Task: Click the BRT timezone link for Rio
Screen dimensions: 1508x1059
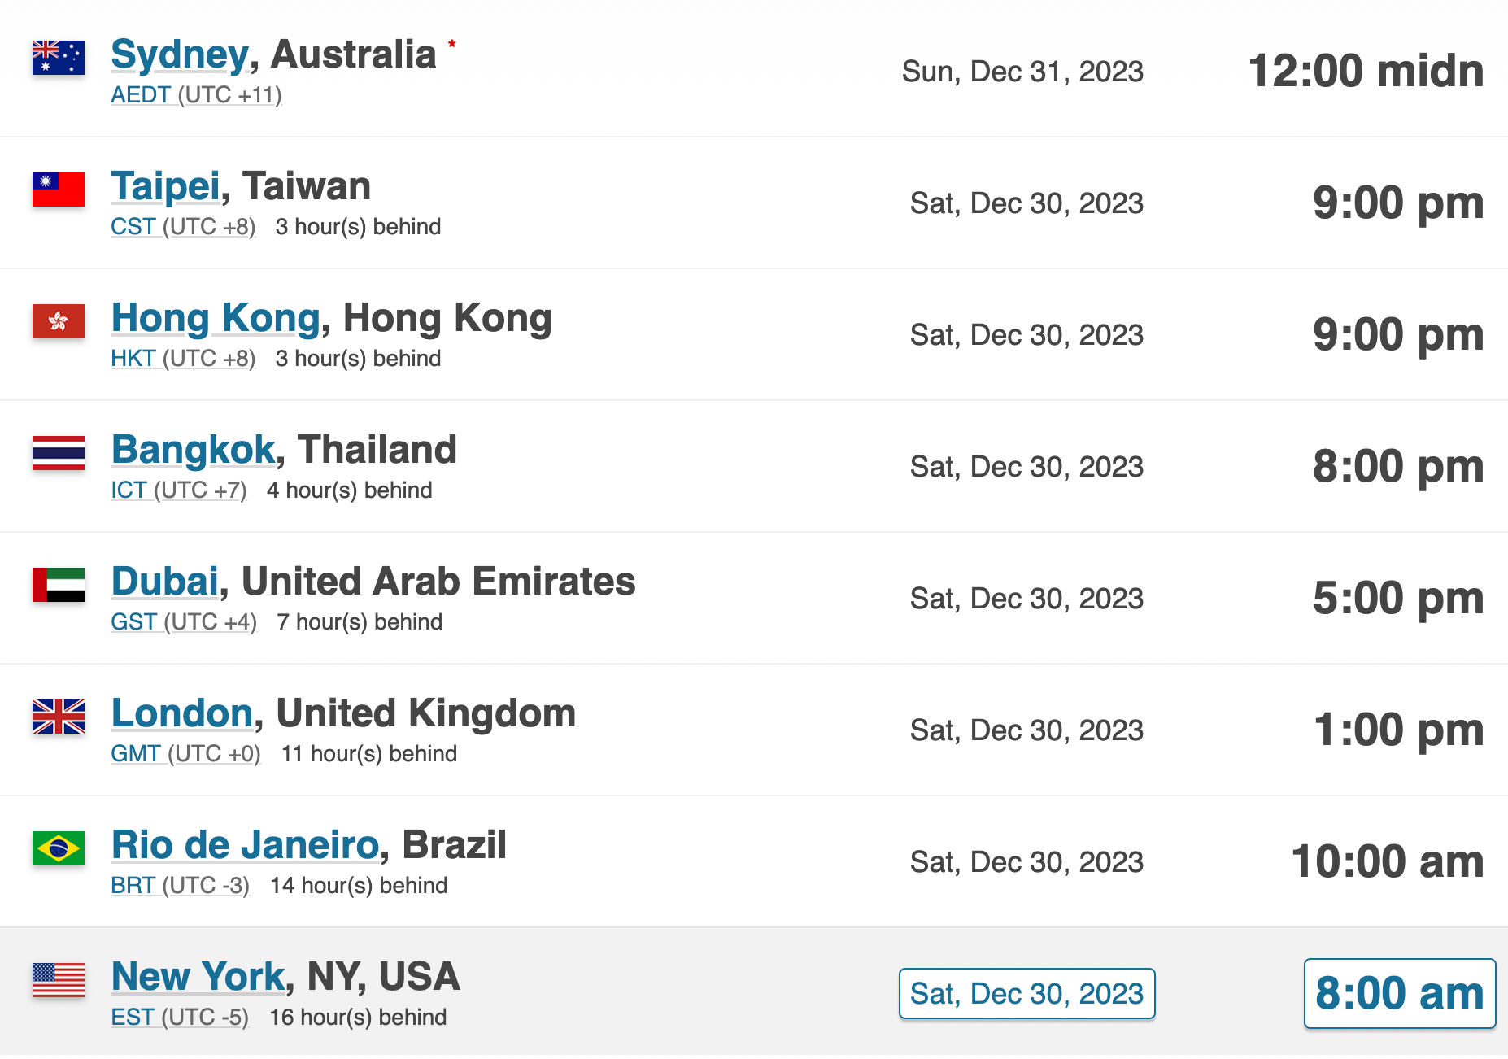Action: (132, 886)
